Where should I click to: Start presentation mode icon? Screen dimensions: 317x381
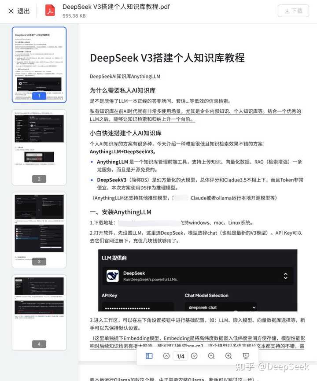(246, 356)
